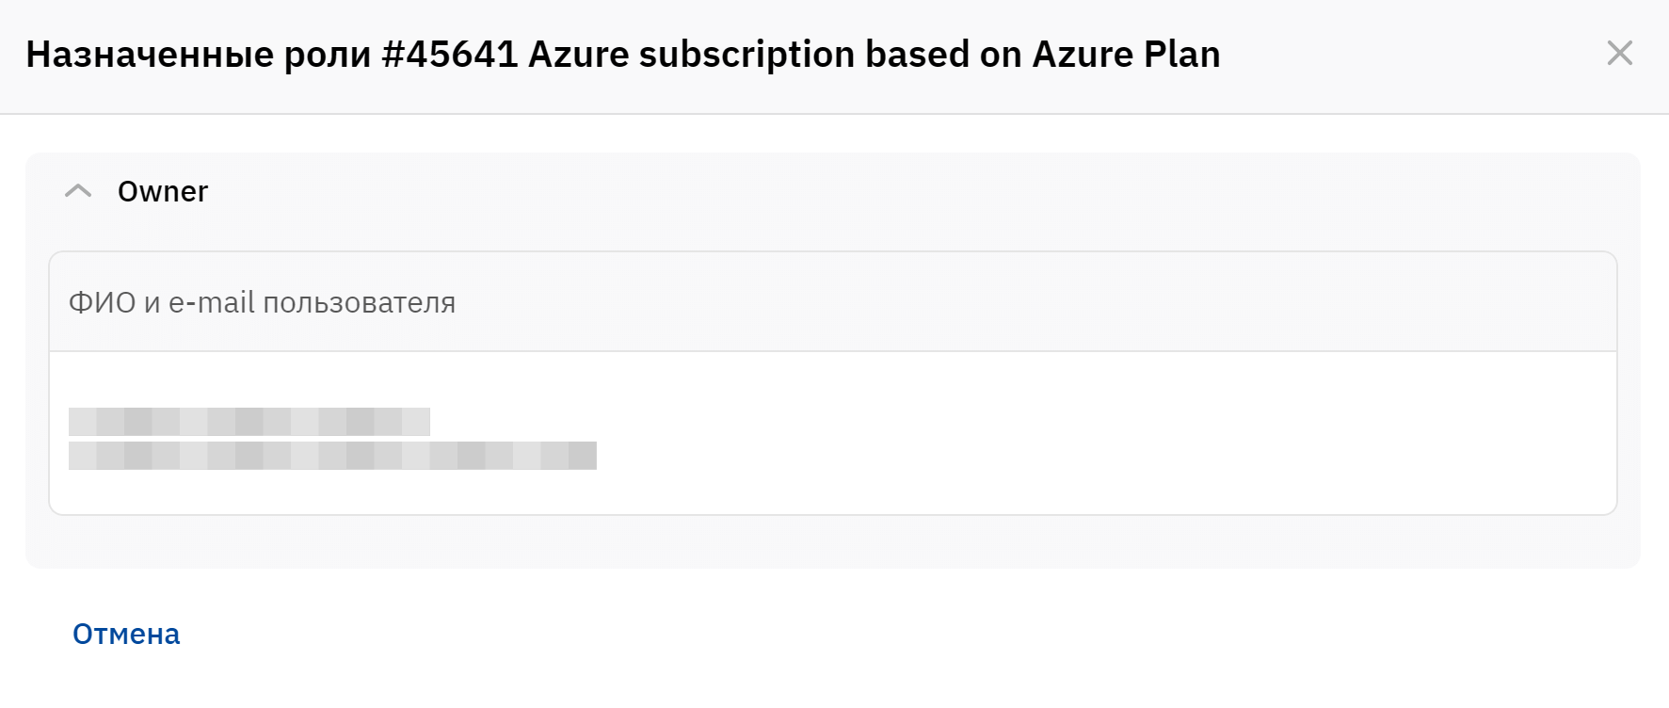1669x708 pixels.
Task: Click empty space in the user row
Action: tap(1035, 433)
